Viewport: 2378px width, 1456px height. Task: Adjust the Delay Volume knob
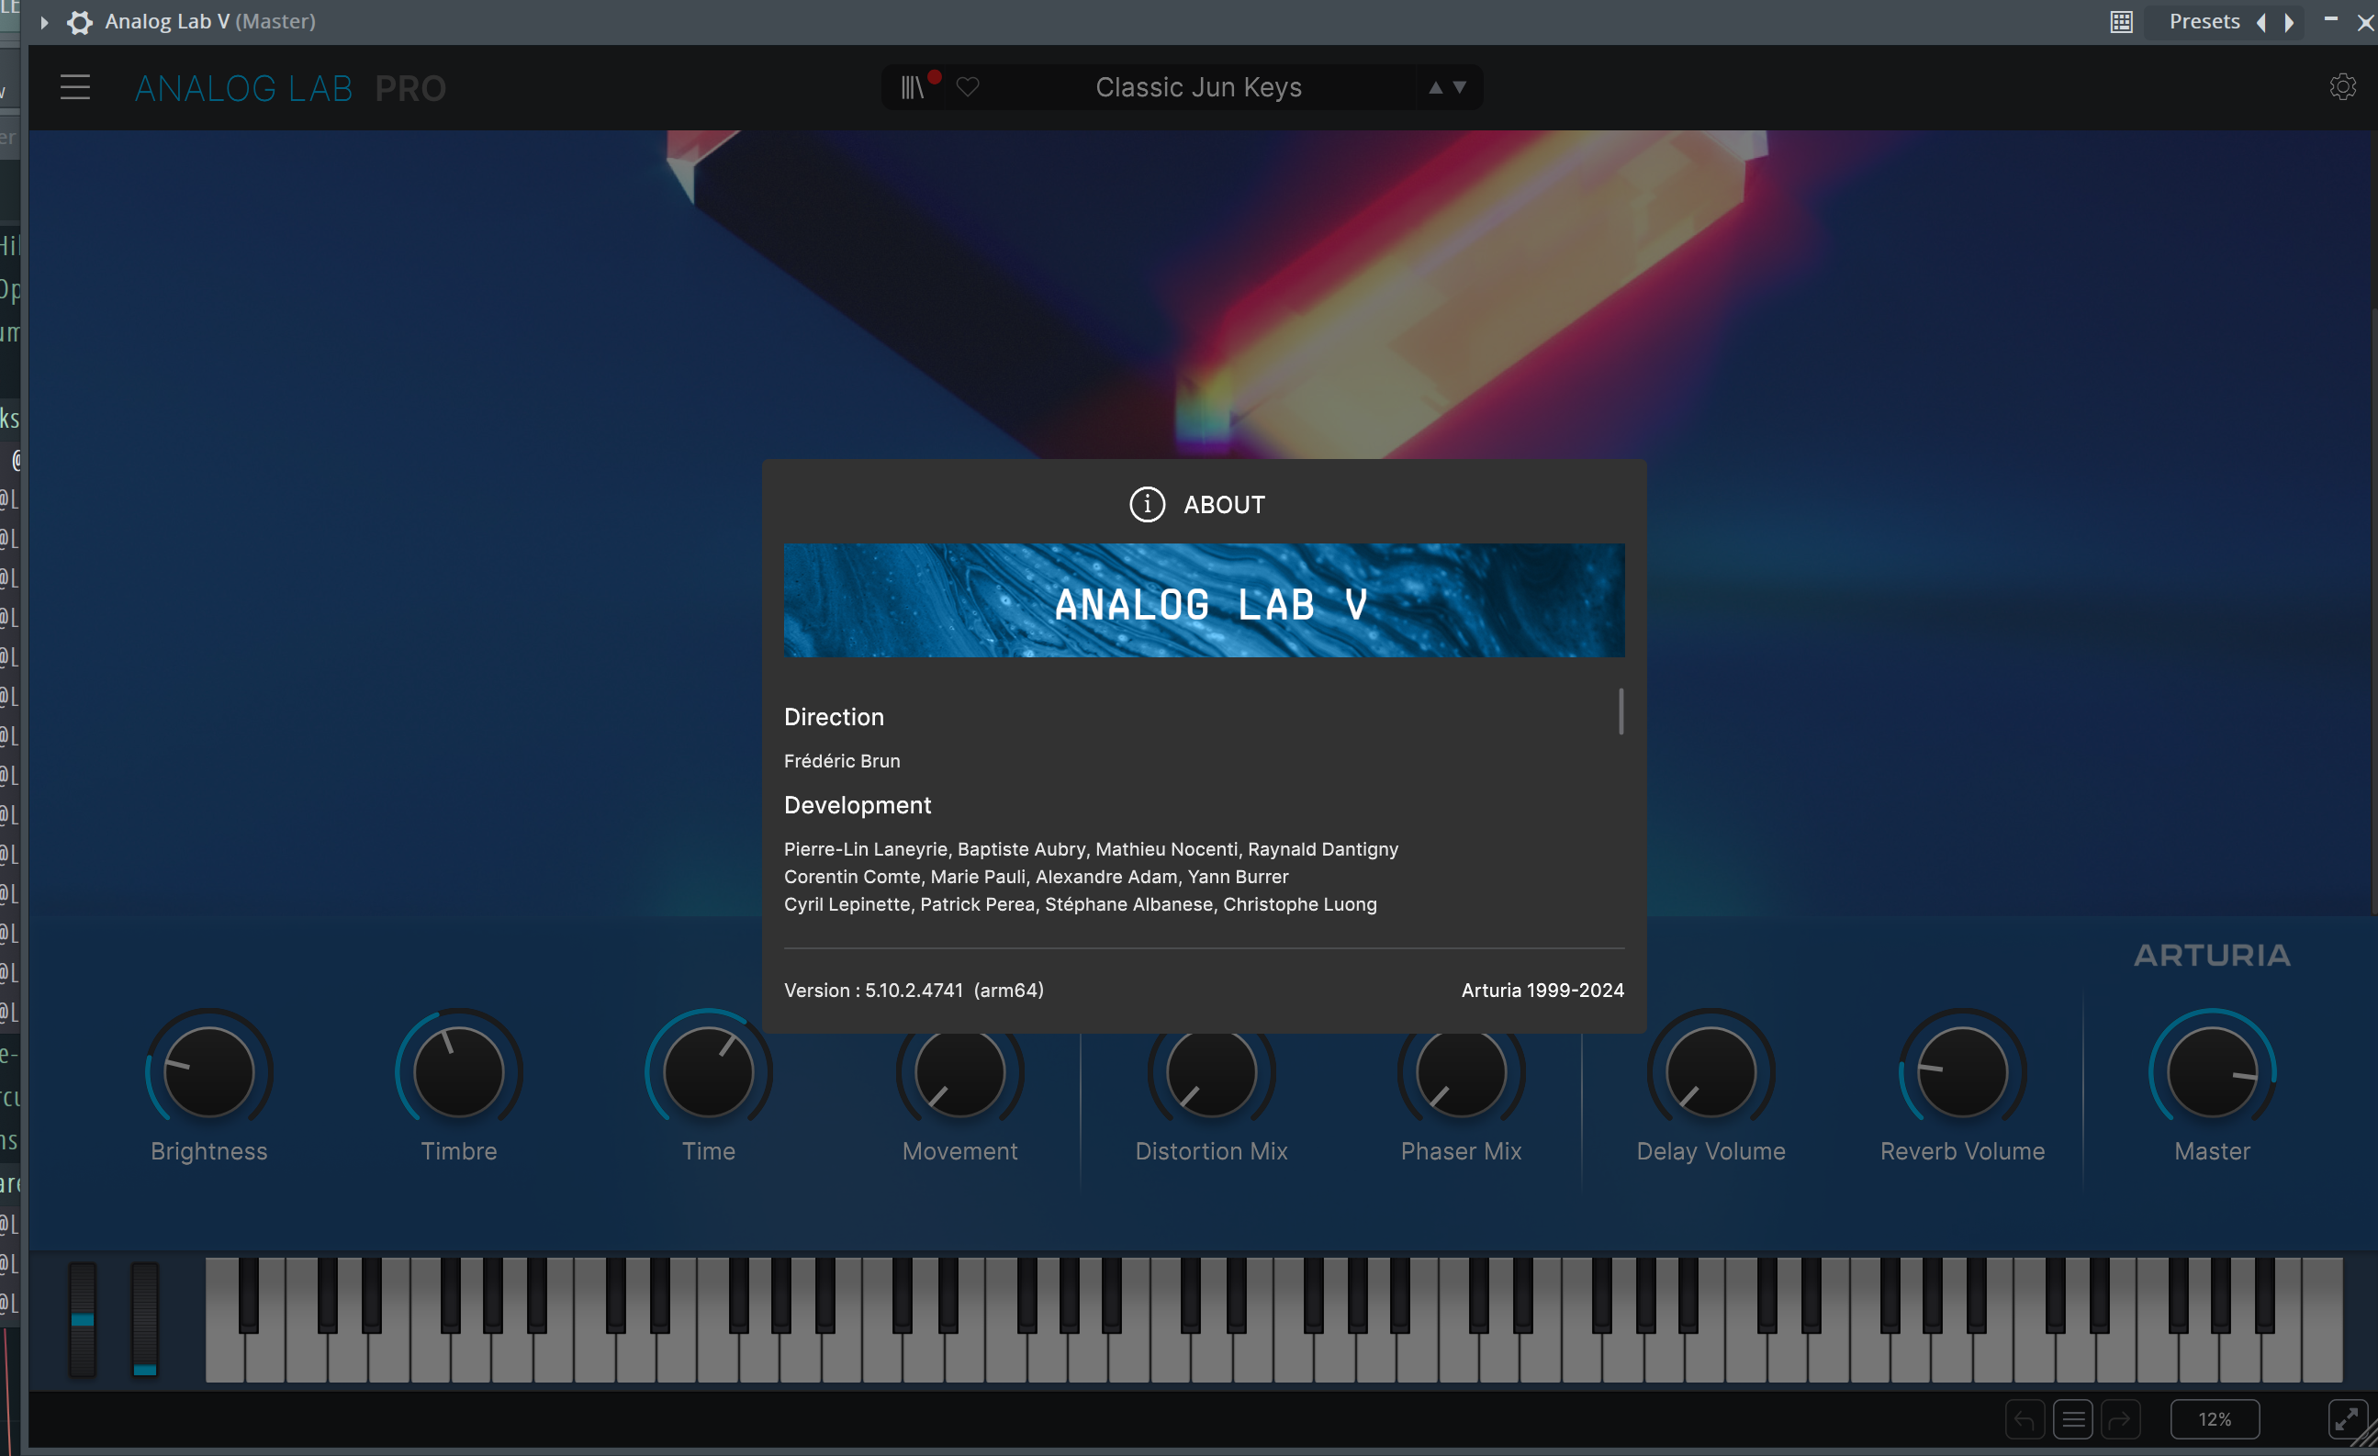(1711, 1072)
